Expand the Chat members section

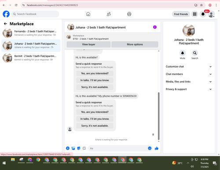[189, 74]
